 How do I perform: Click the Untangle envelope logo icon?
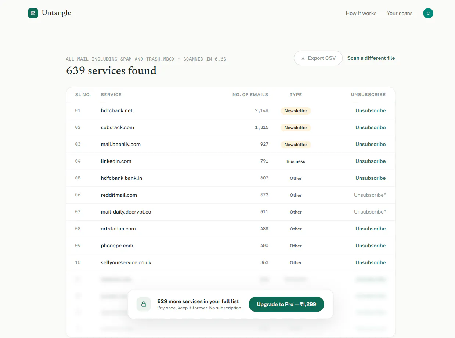(33, 13)
